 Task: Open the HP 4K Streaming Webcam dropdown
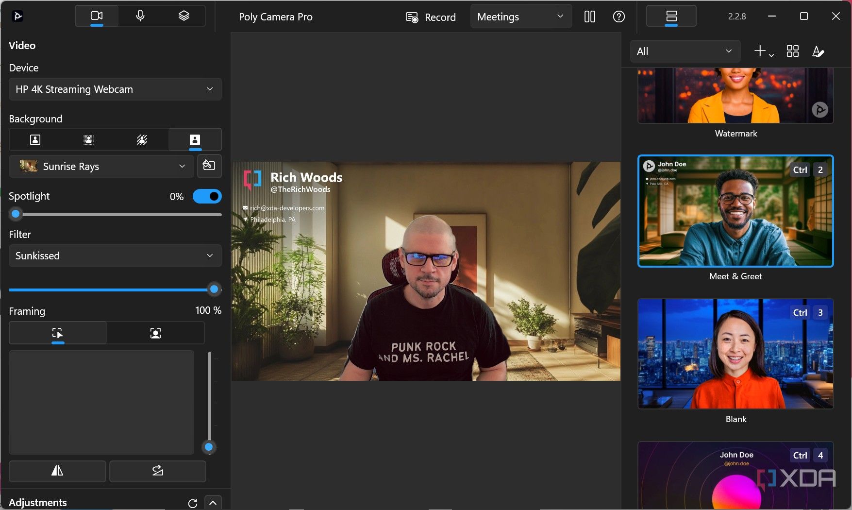pyautogui.click(x=115, y=89)
